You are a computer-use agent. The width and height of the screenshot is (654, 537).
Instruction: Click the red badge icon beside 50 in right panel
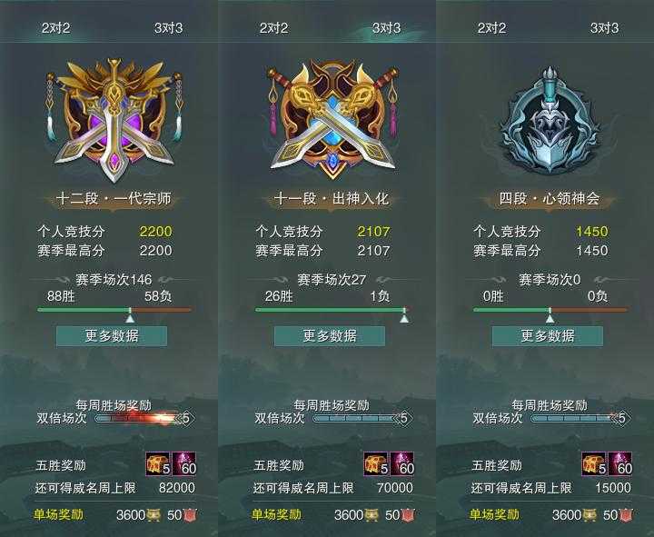(x=626, y=515)
